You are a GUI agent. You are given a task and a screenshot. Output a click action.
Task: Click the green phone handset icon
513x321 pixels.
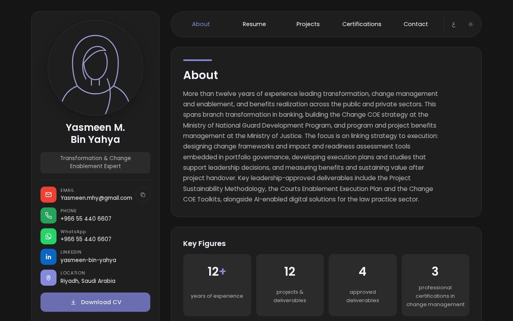coord(48,215)
